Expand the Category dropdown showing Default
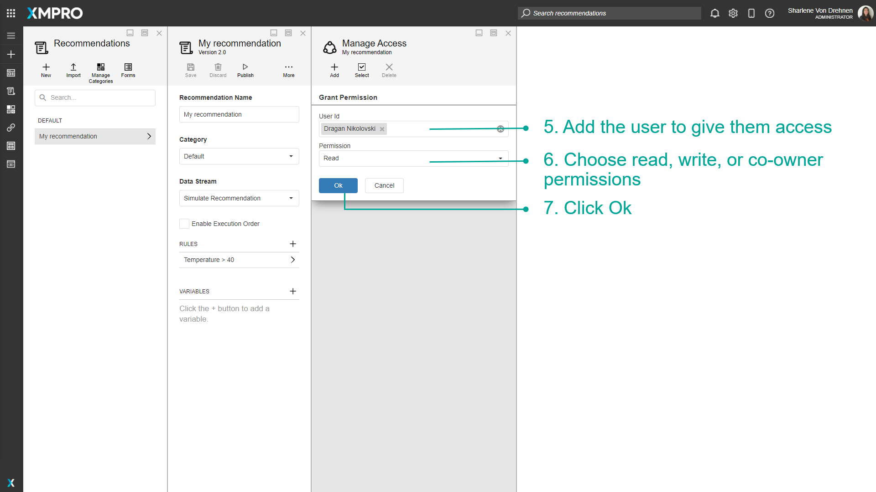The width and height of the screenshot is (876, 492). pos(291,156)
